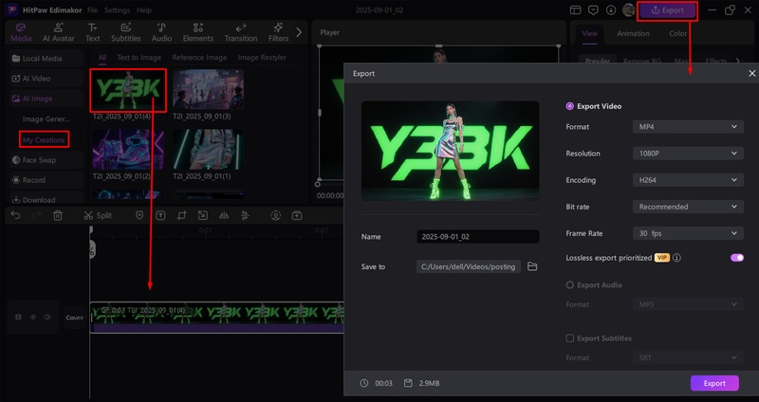The image size is (759, 402).
Task: Toggle Lossless export prioritized switch
Action: point(737,258)
